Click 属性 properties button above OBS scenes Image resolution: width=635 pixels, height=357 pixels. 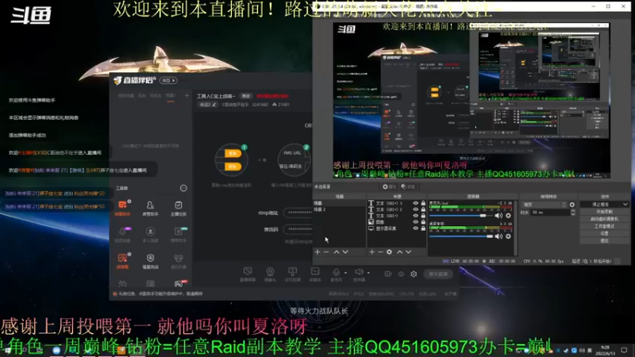390,187
